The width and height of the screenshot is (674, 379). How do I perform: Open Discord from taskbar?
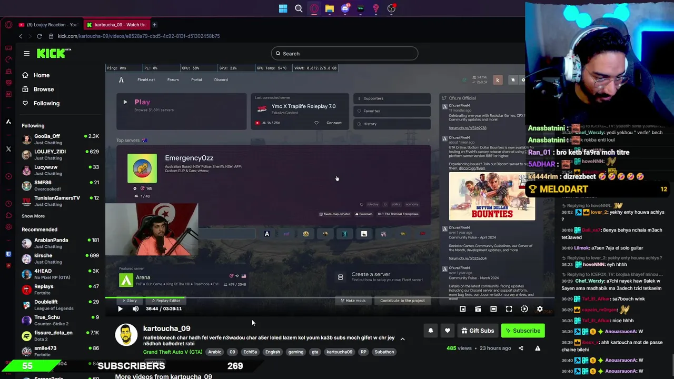[x=345, y=8]
